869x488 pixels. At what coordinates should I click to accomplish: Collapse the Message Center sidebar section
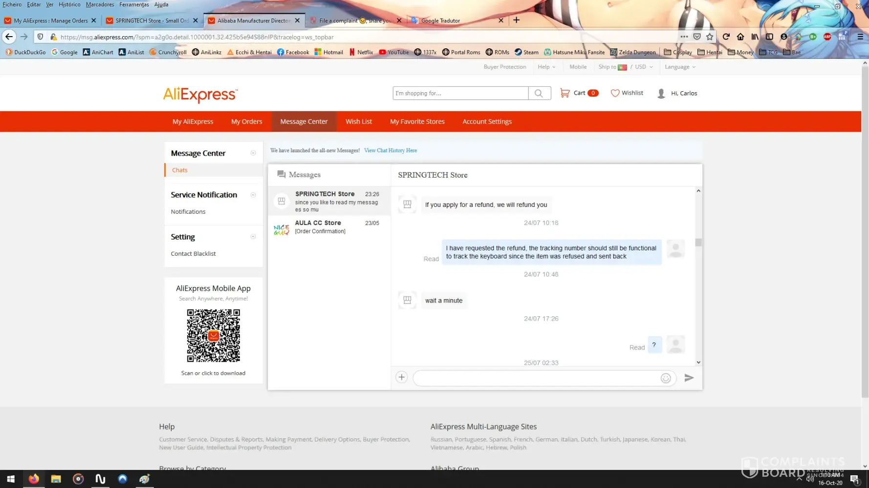click(253, 153)
